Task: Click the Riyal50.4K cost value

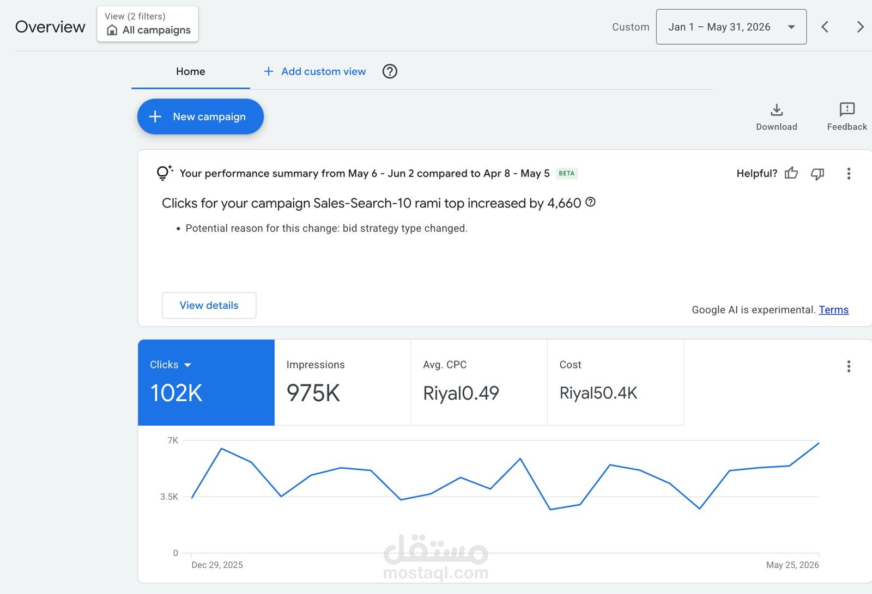Action: [x=598, y=393]
